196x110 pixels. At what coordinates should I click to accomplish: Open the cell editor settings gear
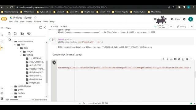click(179, 59)
